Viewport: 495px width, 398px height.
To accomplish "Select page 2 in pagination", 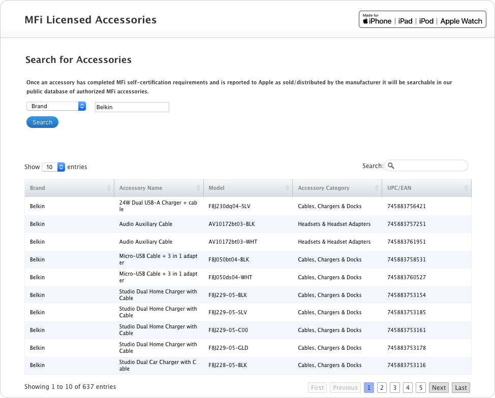I will (382, 387).
